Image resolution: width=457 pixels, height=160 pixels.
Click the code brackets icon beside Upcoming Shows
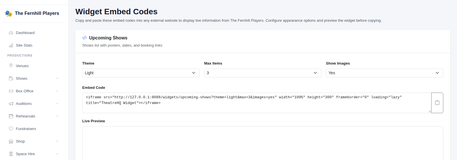pyautogui.click(x=85, y=38)
